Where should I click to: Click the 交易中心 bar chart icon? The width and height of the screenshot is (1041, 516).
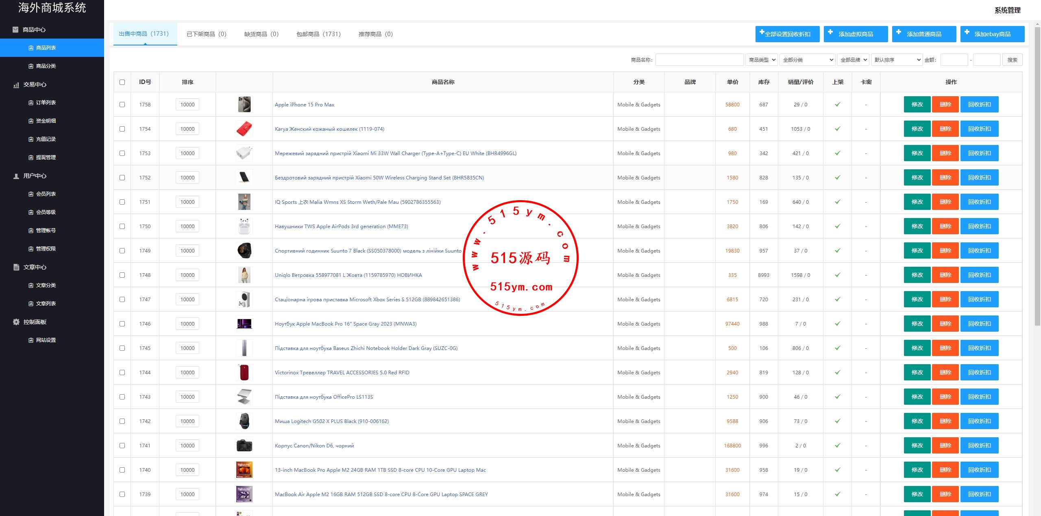[x=16, y=84]
